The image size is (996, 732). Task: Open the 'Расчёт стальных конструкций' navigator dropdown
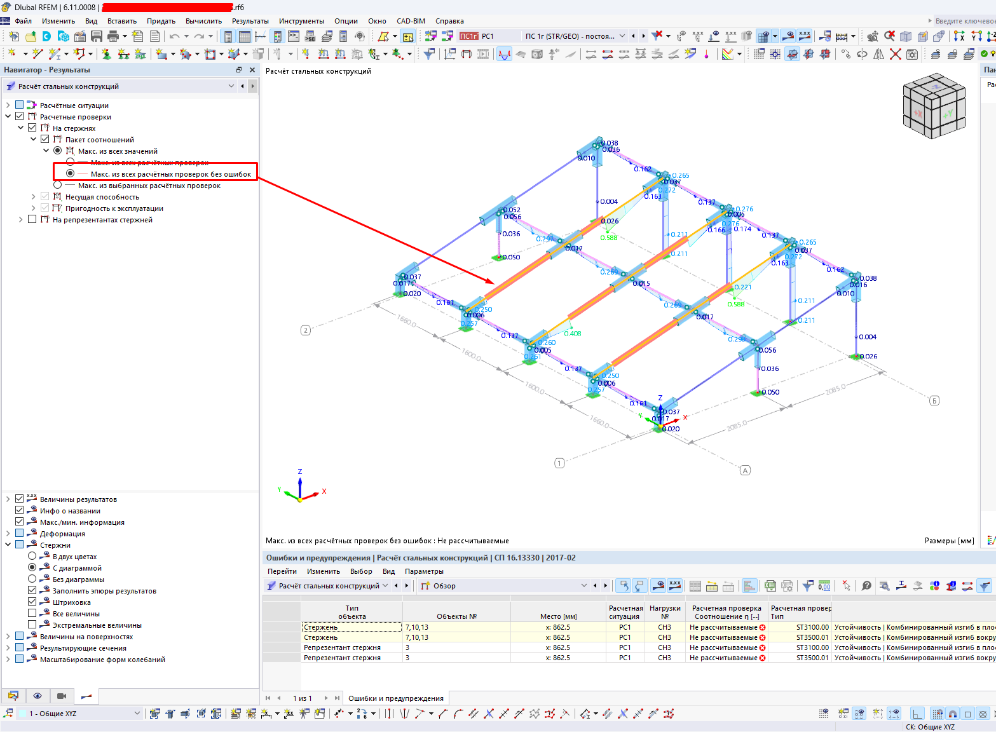231,86
